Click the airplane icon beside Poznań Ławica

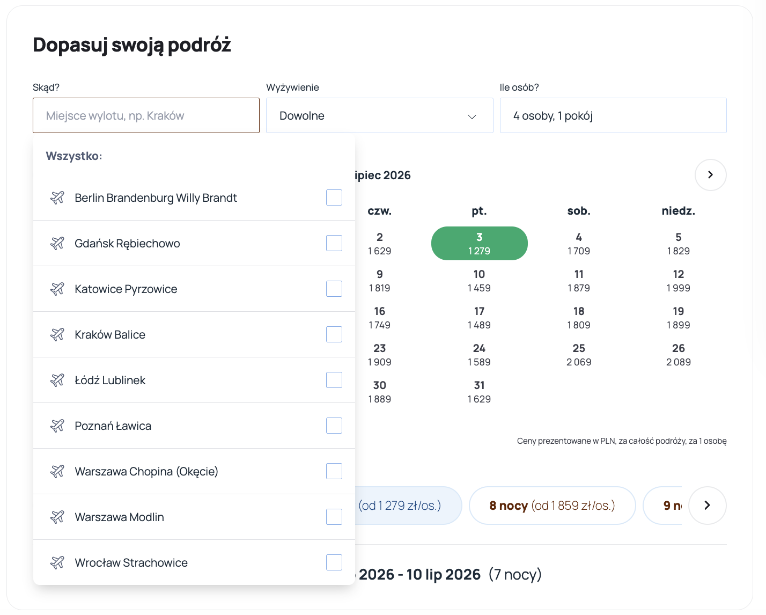[57, 426]
